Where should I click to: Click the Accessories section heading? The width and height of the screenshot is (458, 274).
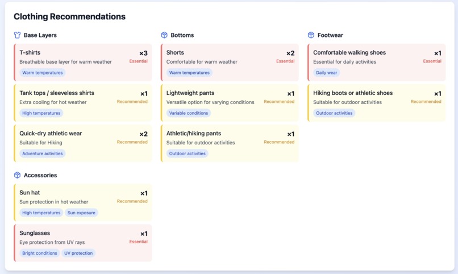pos(40,175)
